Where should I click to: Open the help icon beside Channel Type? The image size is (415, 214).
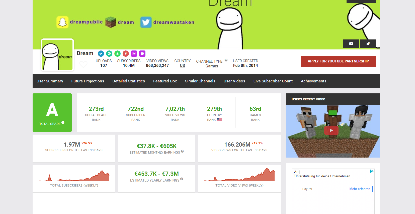[x=226, y=60]
